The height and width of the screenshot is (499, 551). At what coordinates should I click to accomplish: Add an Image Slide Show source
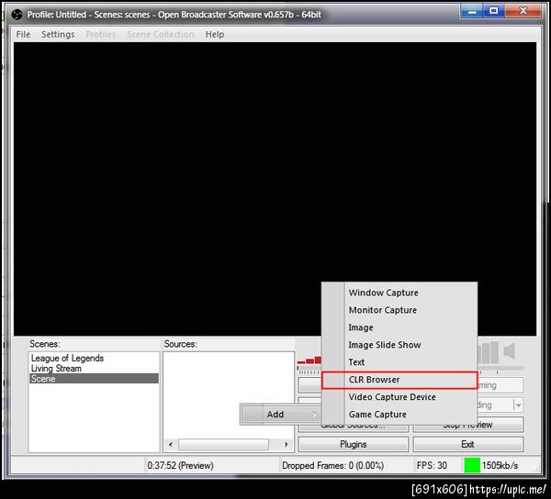click(x=399, y=345)
